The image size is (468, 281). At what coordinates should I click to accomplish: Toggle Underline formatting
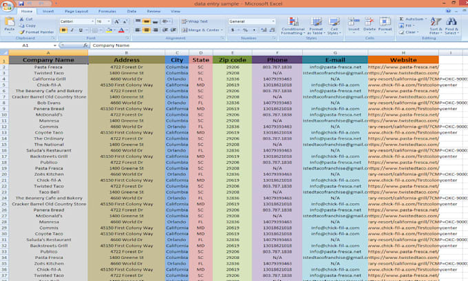coord(81,30)
